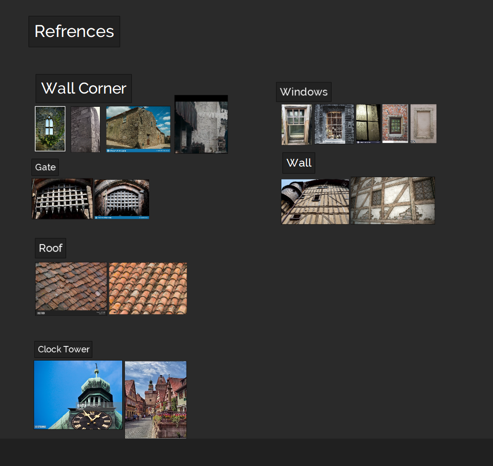Select the ivy-covered arched window image

pyautogui.click(x=50, y=129)
